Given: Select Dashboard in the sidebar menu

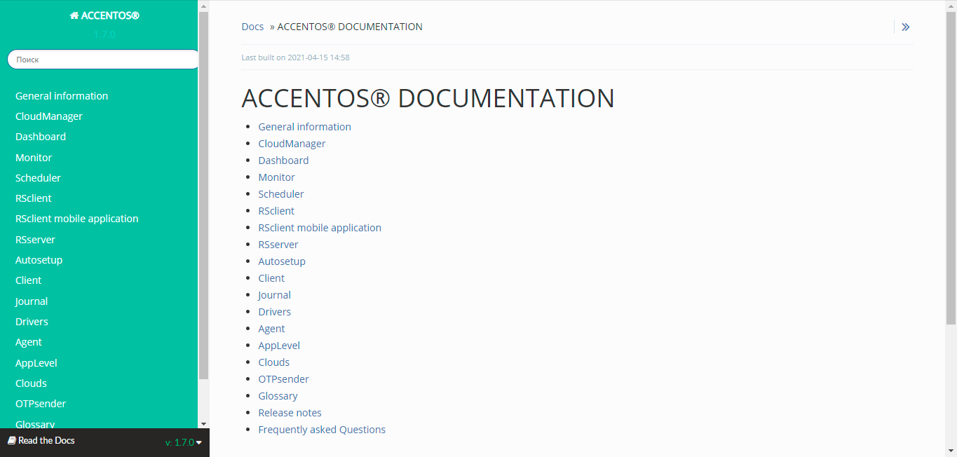Looking at the screenshot, I should [41, 137].
